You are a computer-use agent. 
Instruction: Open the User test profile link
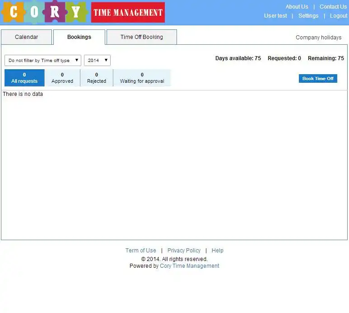point(275,16)
